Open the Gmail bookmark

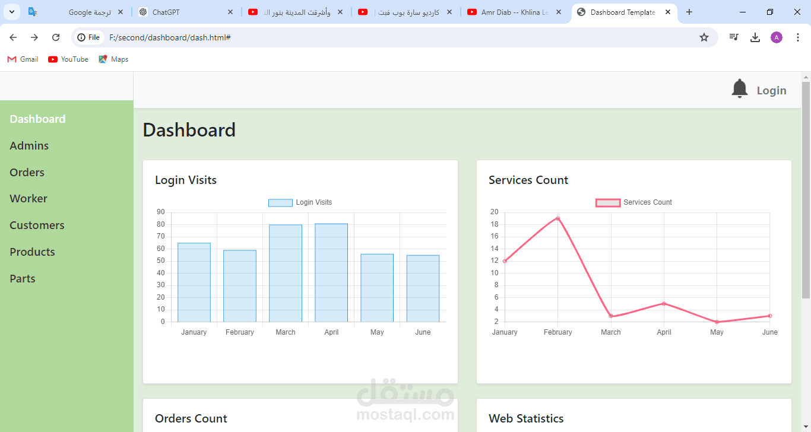23,59
